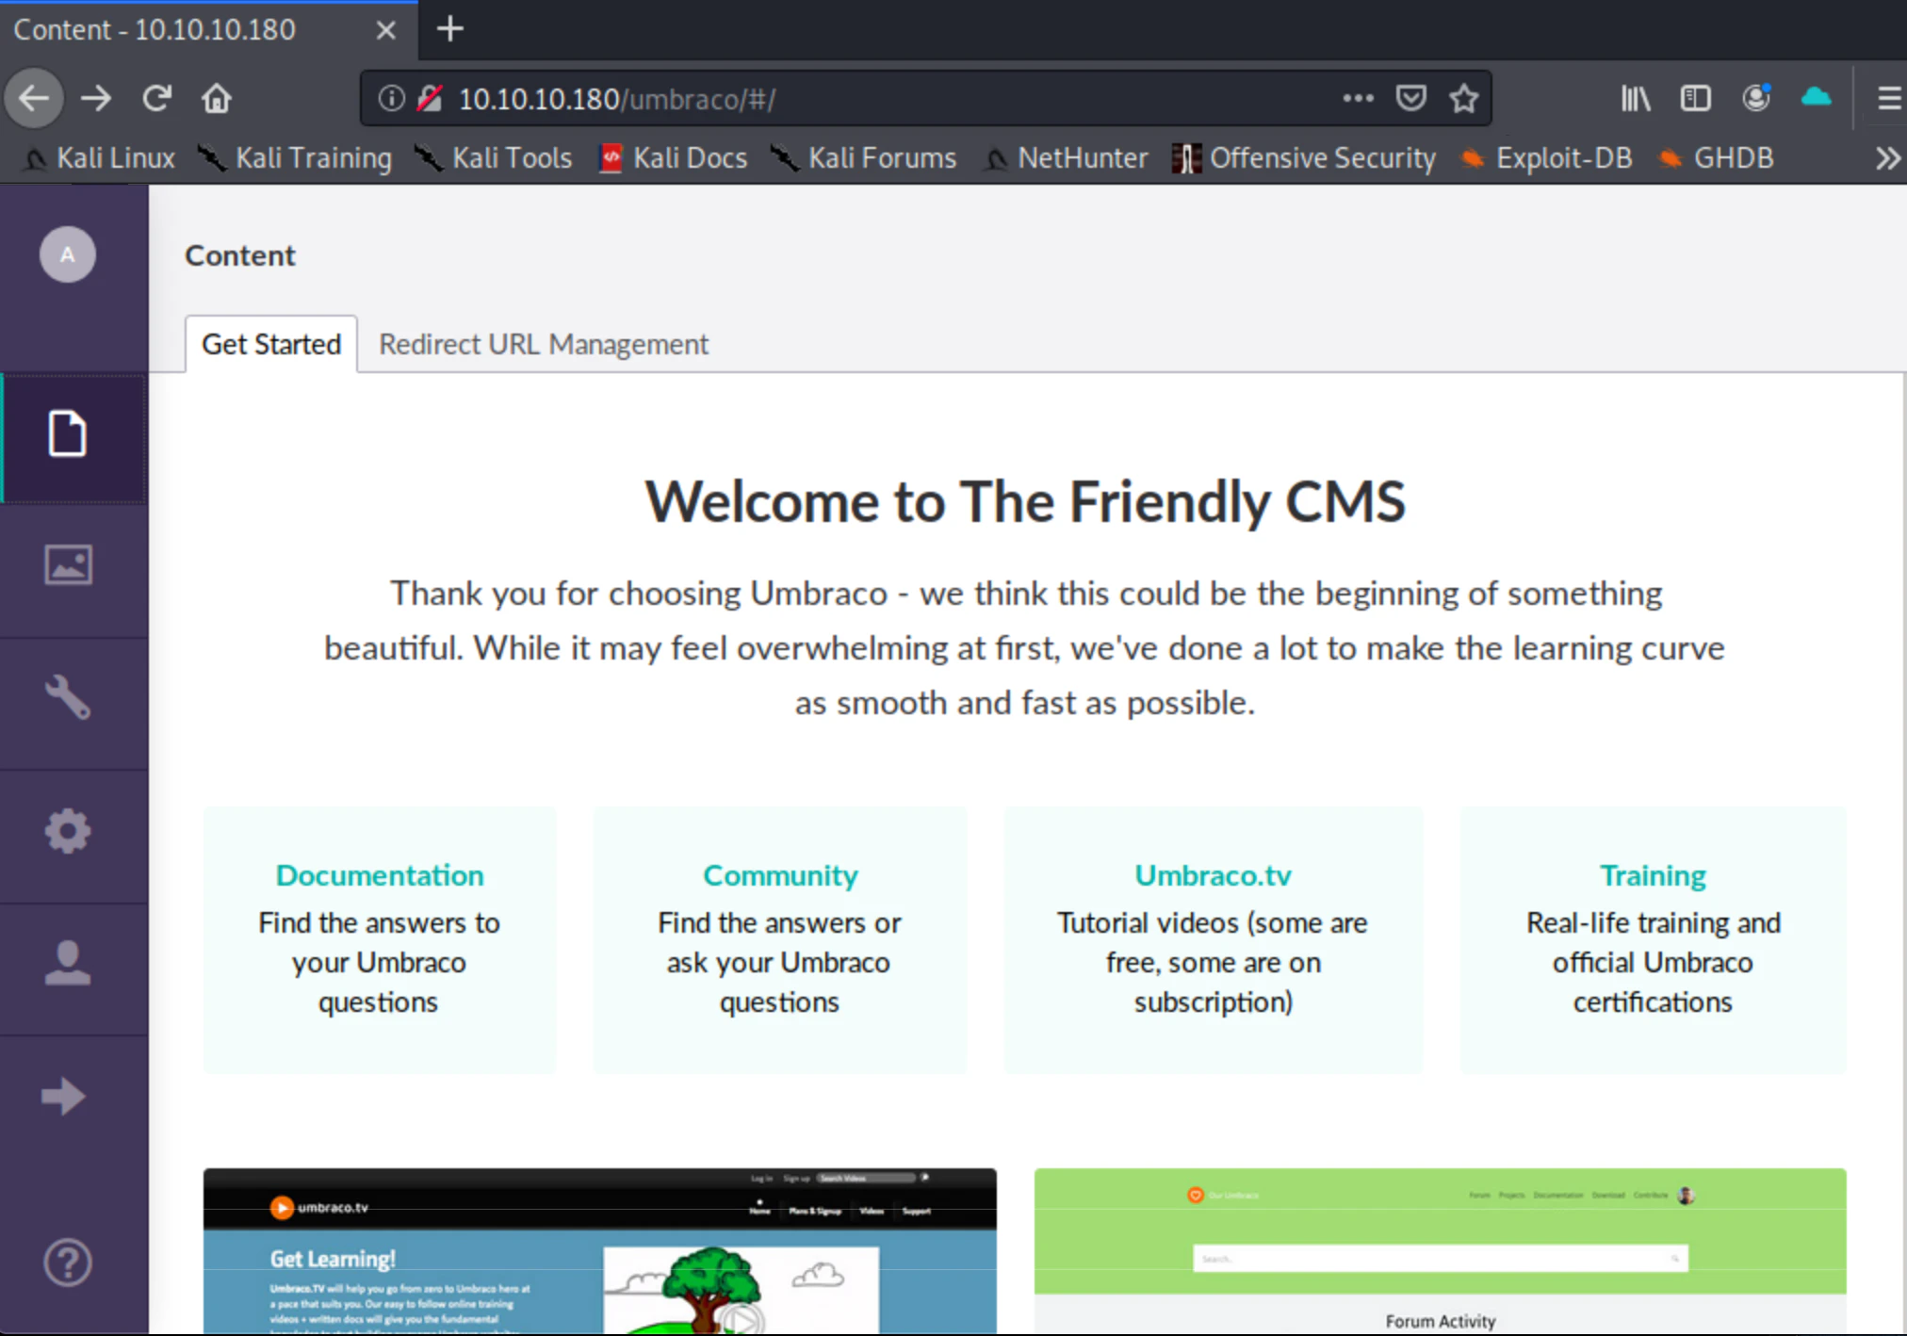Image resolution: width=1907 pixels, height=1336 pixels.
Task: Open the Documentation link
Action: point(380,875)
